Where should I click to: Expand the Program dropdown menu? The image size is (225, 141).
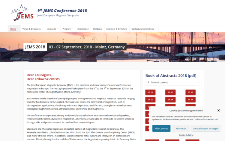tap(68, 29)
